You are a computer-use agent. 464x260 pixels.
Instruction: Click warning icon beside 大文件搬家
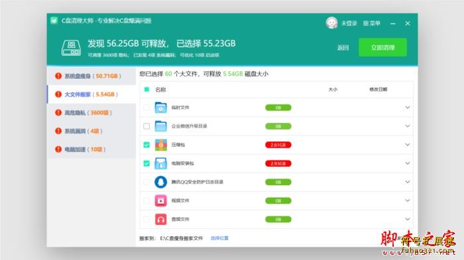pos(58,94)
